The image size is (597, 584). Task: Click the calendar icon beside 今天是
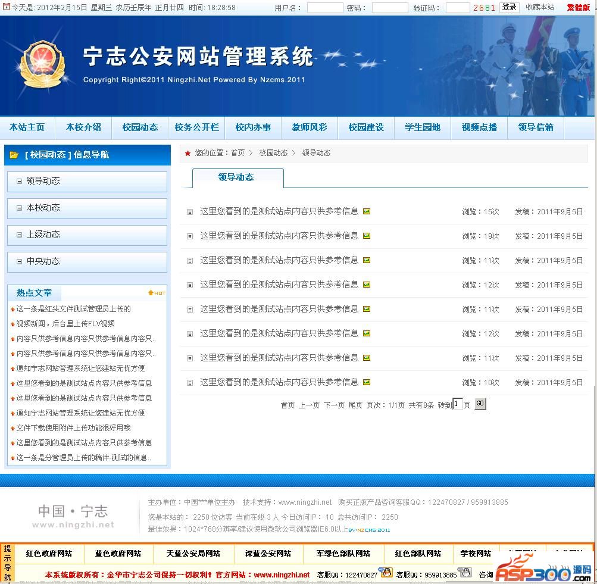click(x=7, y=8)
